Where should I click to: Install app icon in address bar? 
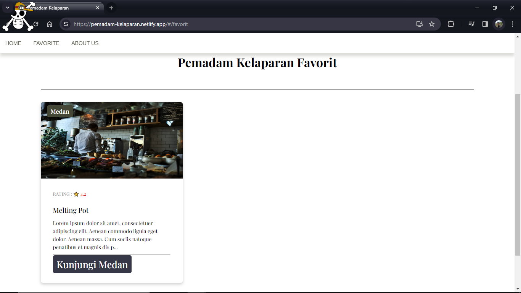pyautogui.click(x=420, y=24)
